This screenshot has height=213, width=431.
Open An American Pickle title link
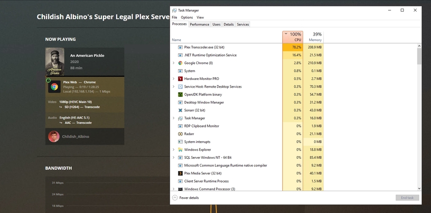pos(87,55)
